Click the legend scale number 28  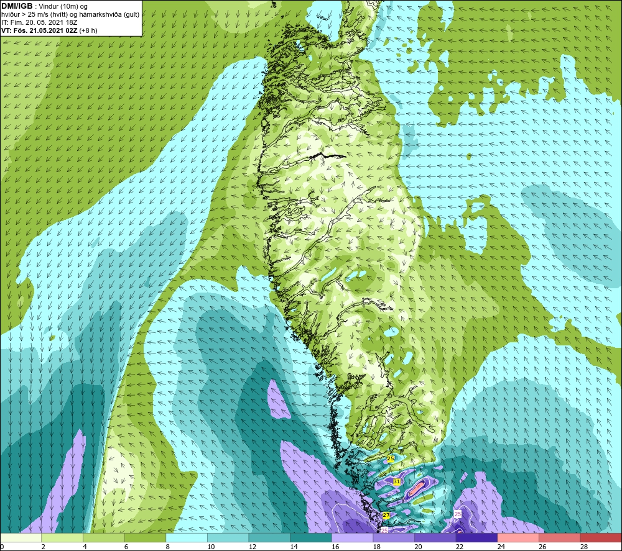coord(584,547)
